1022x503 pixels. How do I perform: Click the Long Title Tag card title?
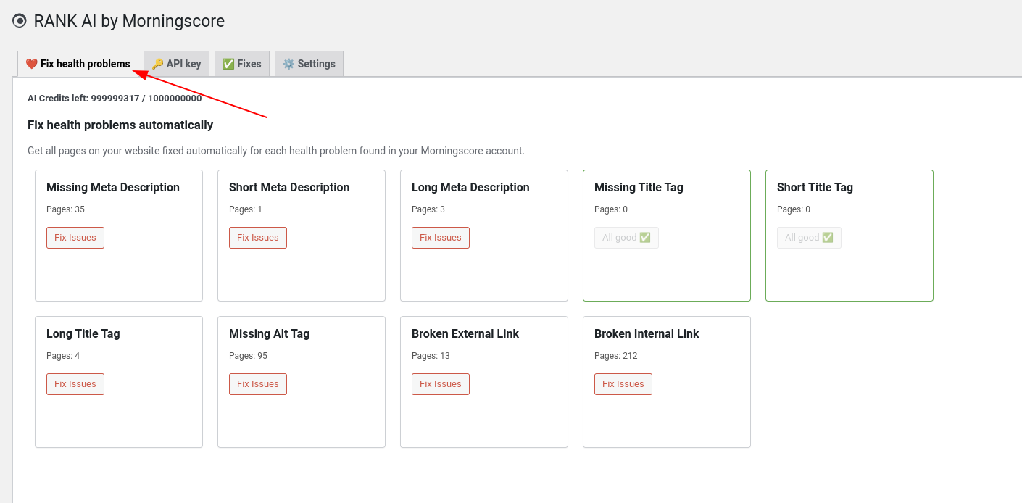coord(83,333)
